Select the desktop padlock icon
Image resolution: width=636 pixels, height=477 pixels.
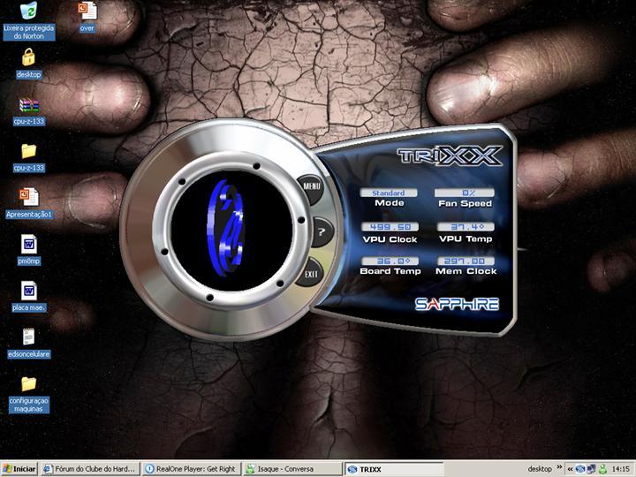pos(28,64)
